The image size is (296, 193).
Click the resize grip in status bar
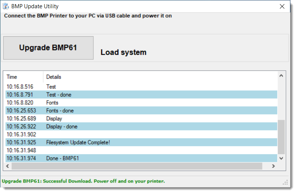point(286,182)
